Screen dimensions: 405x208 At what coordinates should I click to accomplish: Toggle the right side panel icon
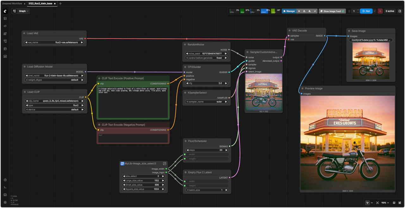[400, 11]
